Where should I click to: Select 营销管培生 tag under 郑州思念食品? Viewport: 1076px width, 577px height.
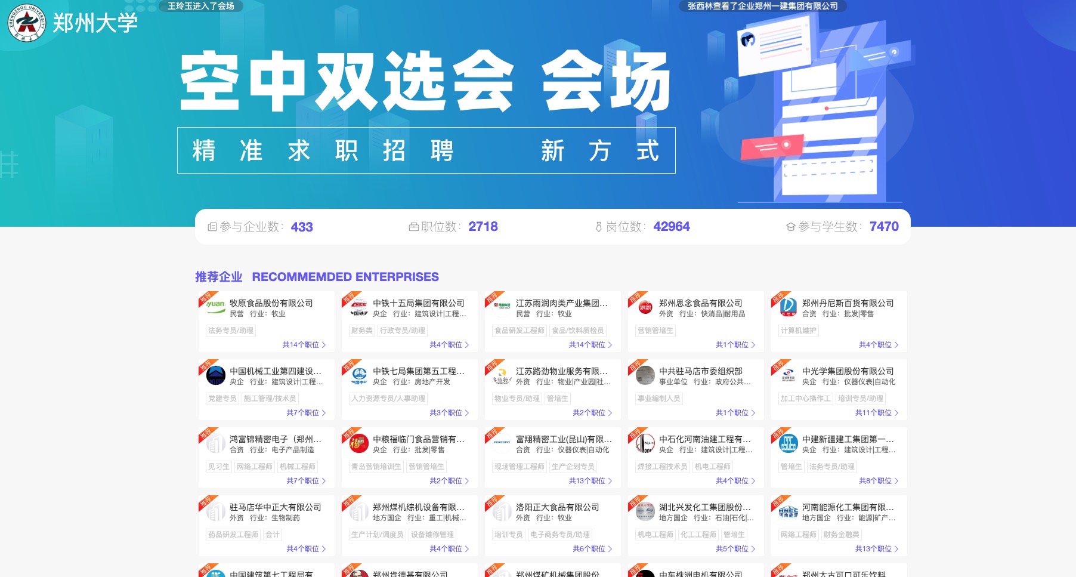click(656, 331)
